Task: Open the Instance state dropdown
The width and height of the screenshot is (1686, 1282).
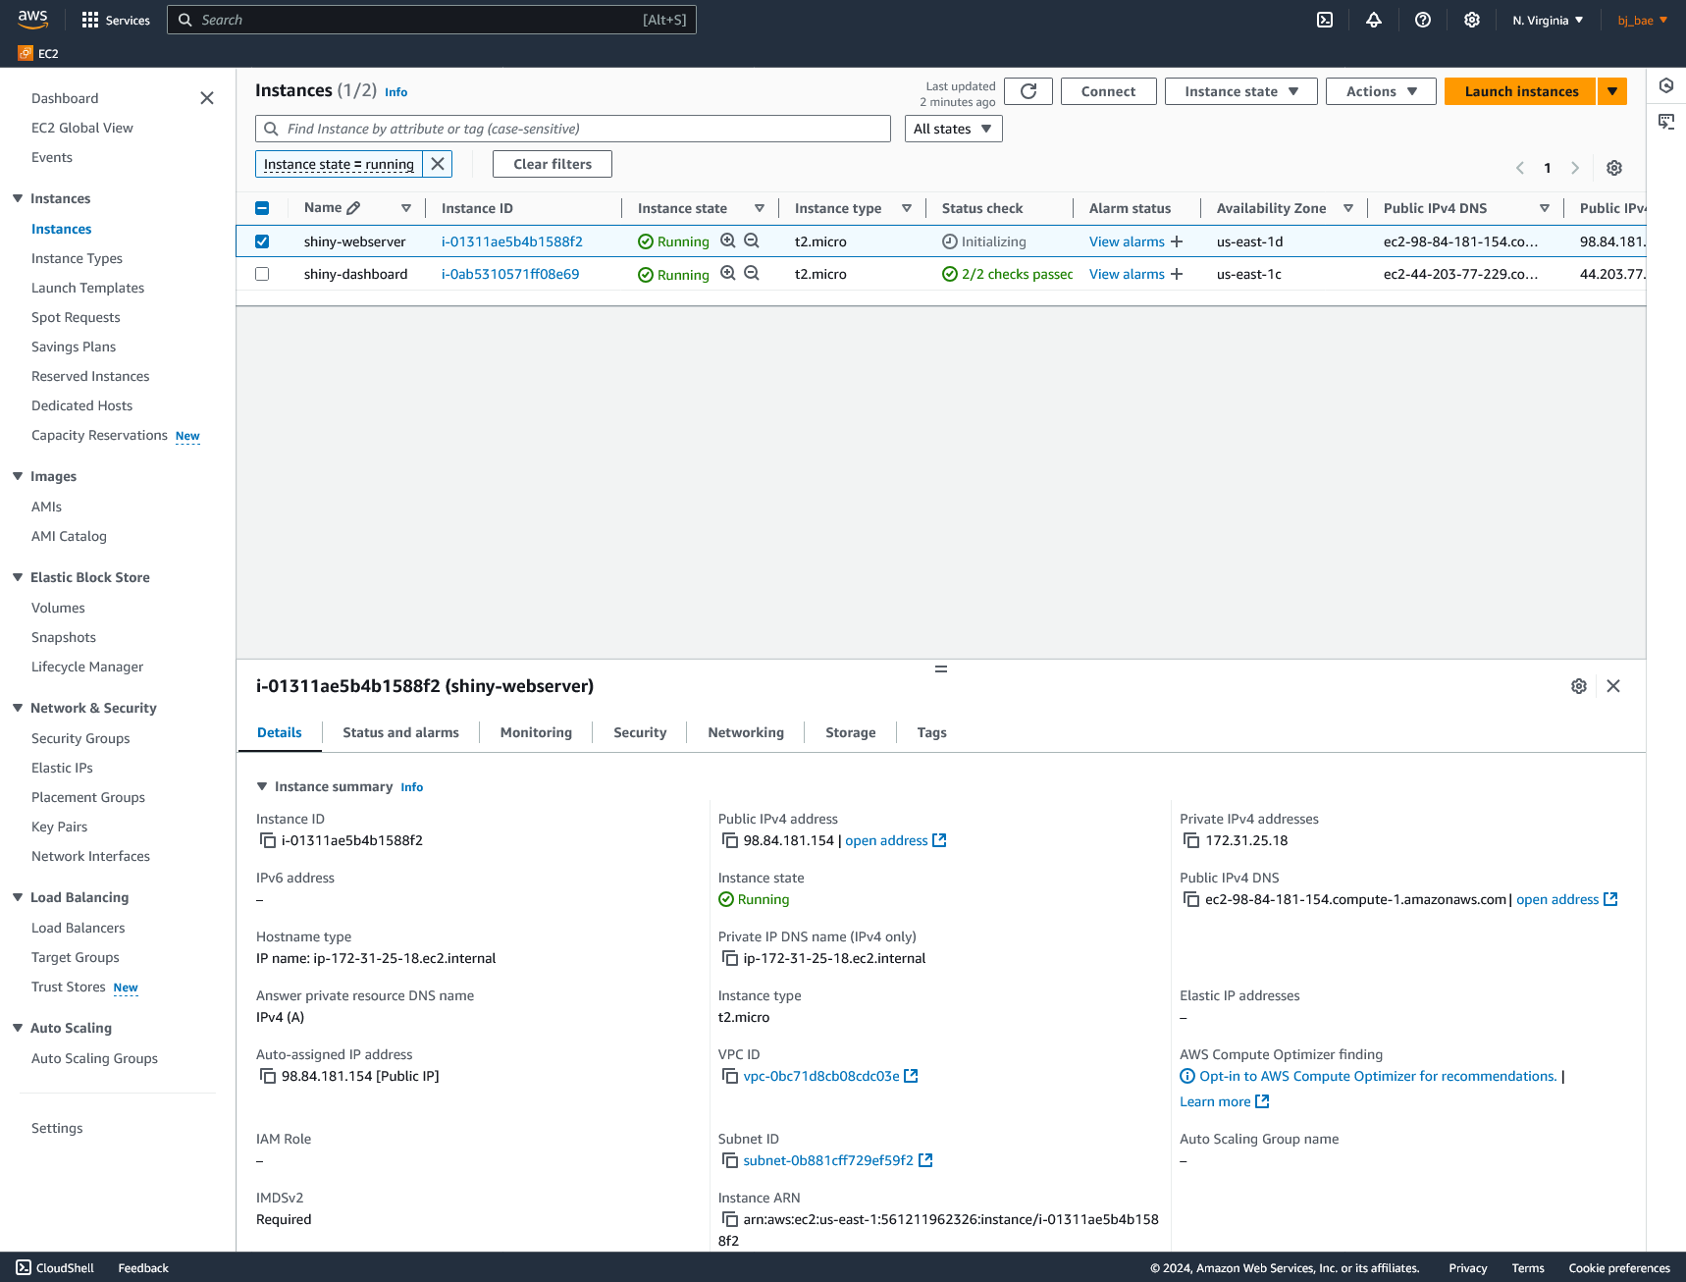Action: point(1240,91)
